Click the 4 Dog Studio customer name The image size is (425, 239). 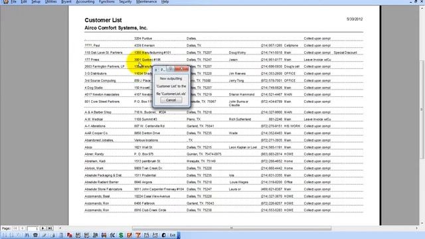coord(94,88)
